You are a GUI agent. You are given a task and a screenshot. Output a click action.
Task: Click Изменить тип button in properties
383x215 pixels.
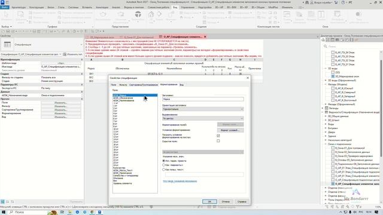point(73,54)
